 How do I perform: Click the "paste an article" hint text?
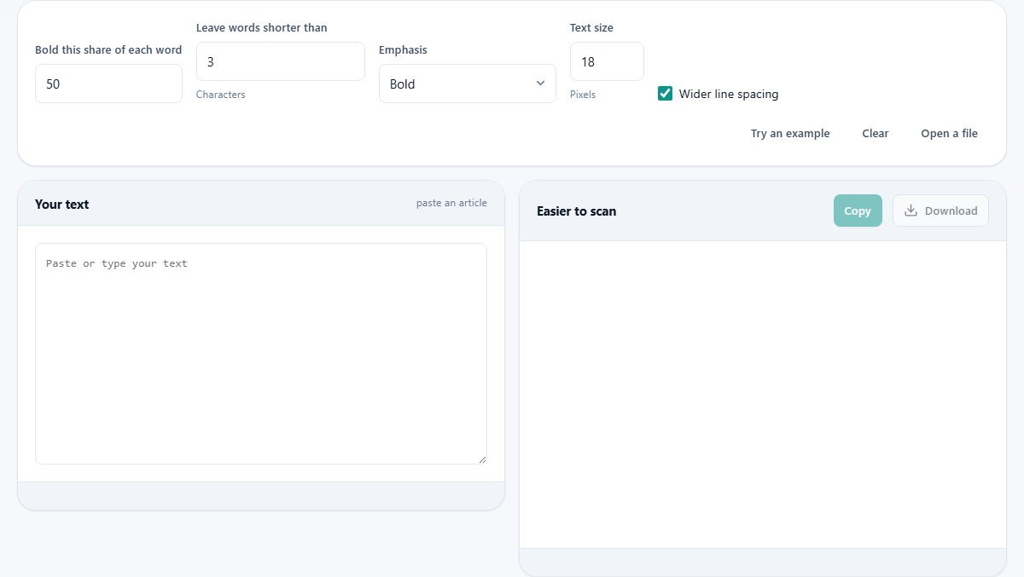[451, 203]
